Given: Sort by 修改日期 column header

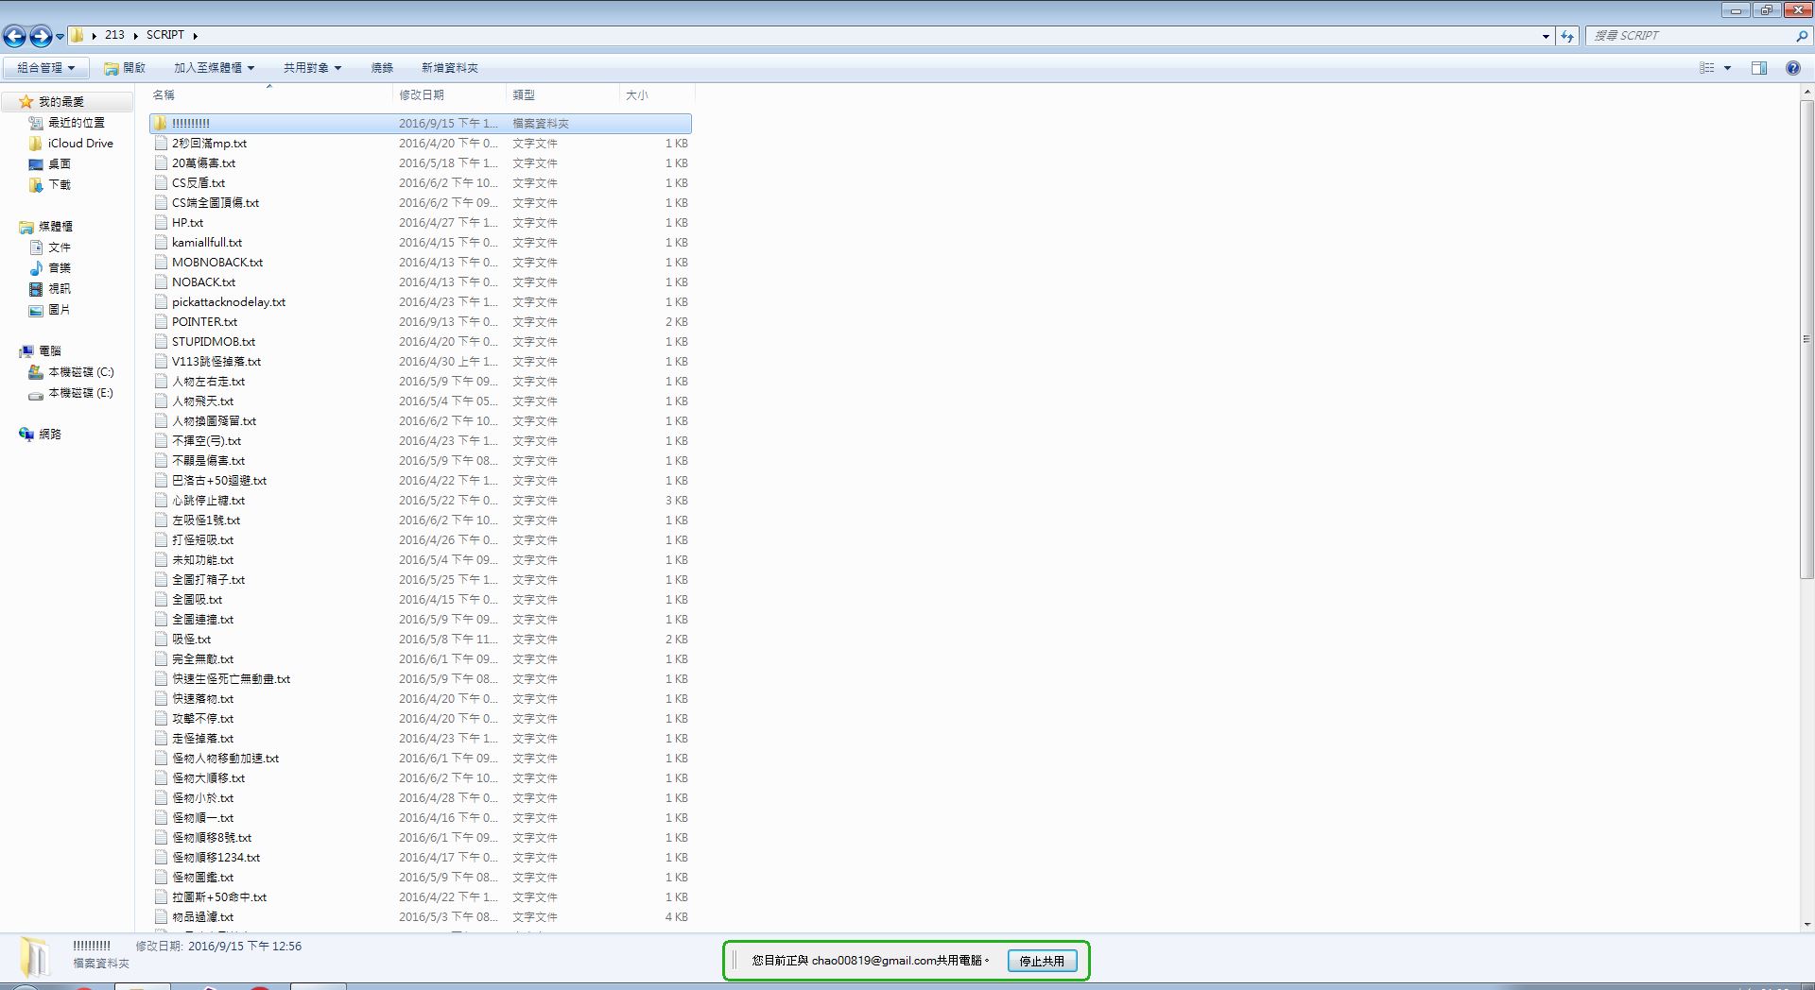Looking at the screenshot, I should point(449,95).
